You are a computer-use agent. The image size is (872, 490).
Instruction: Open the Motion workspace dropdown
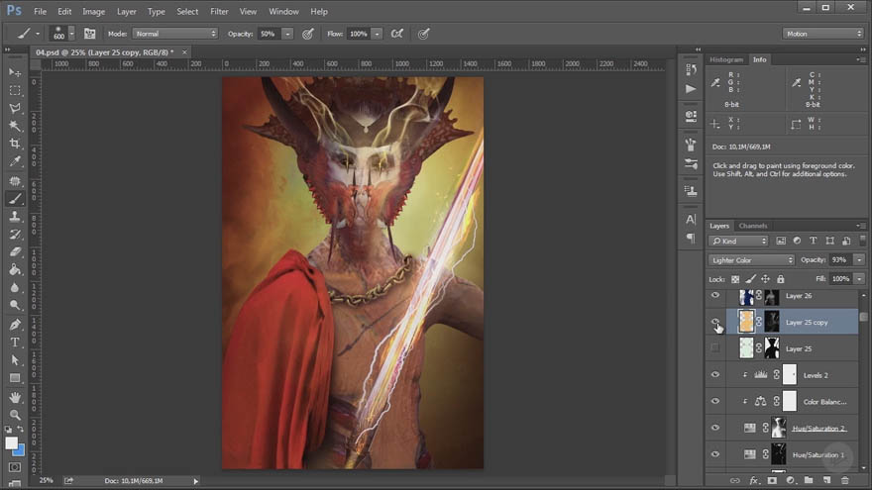(823, 34)
